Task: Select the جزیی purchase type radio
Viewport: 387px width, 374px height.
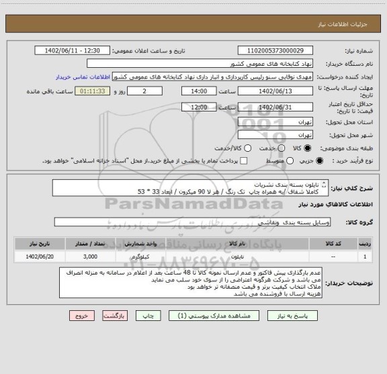Action: 320,161
